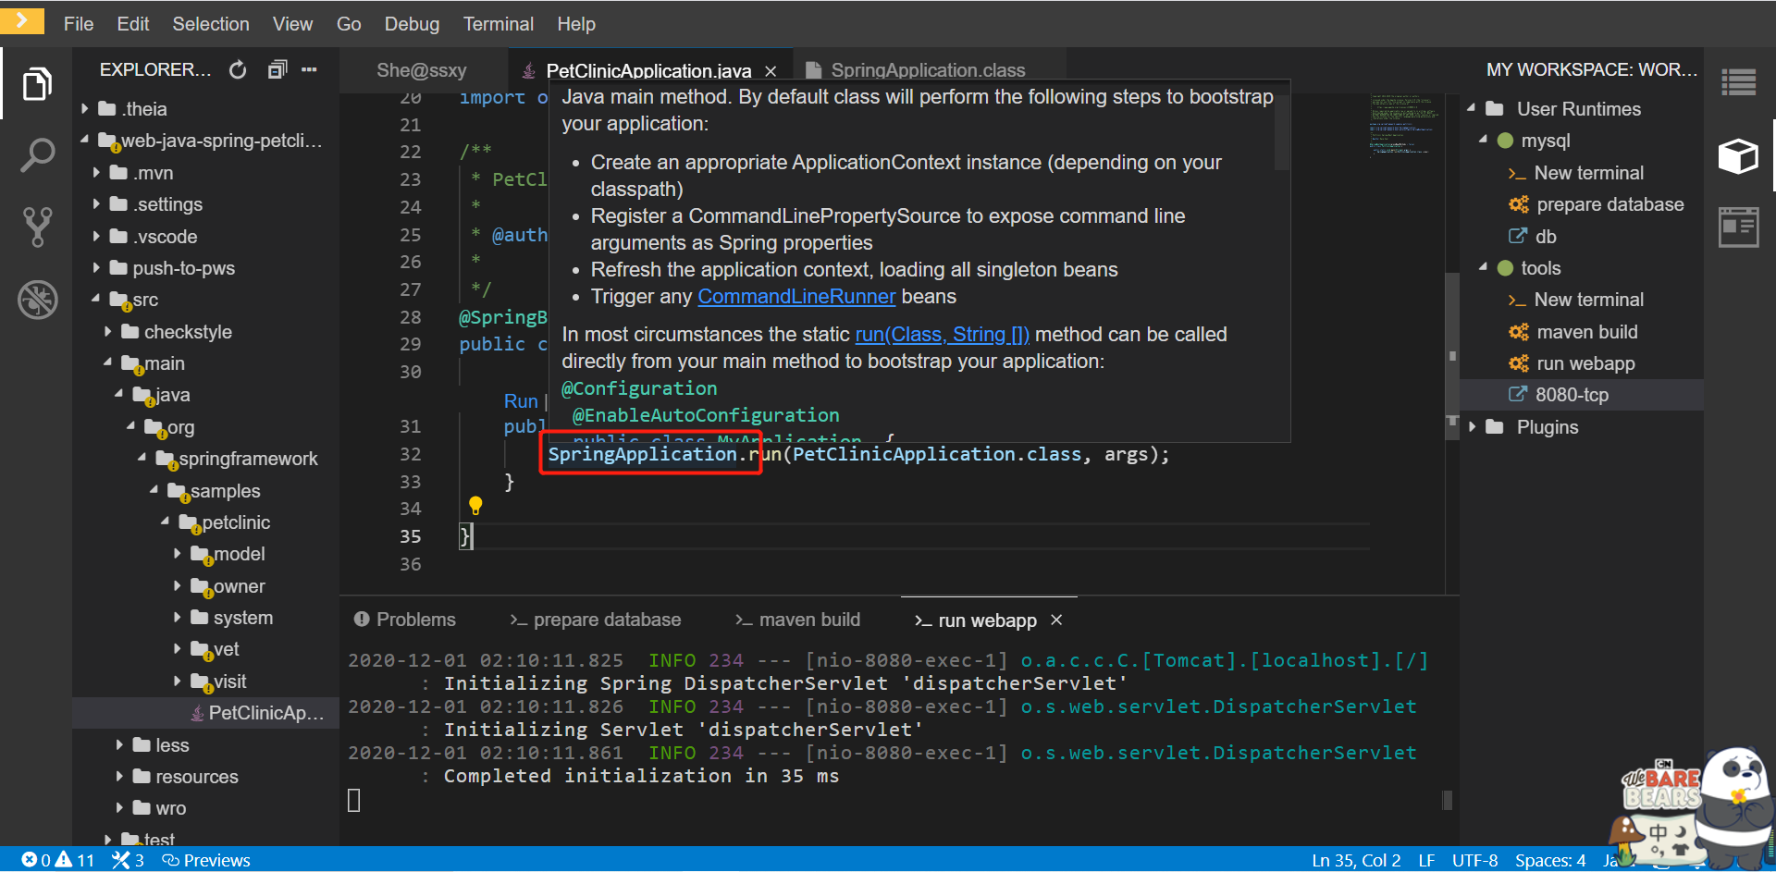The width and height of the screenshot is (1776, 872).
Task: Collapse the mysql runtime node
Action: pyautogui.click(x=1484, y=141)
